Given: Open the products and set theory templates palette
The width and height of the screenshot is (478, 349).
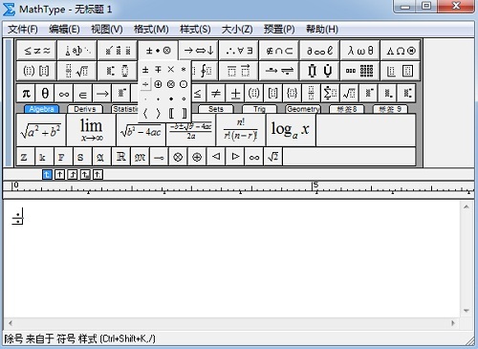Looking at the screenshot, I should (319, 71).
